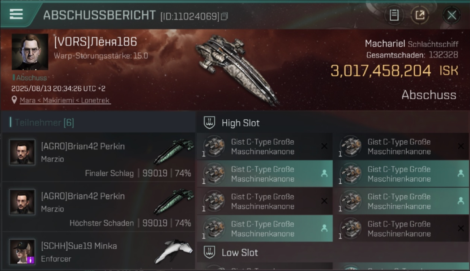Click the share export icon
The image size is (470, 271).
pos(420,15)
